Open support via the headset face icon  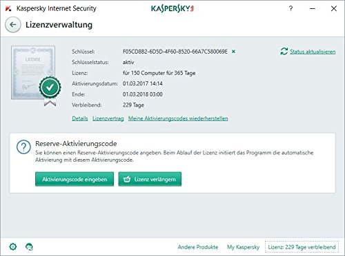(x=29, y=247)
